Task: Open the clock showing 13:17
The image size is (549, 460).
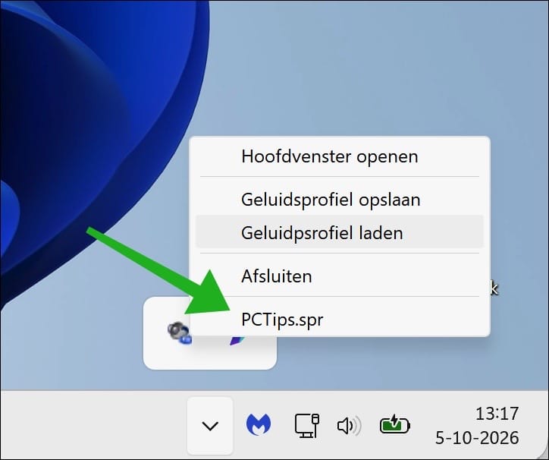Action: point(497,414)
